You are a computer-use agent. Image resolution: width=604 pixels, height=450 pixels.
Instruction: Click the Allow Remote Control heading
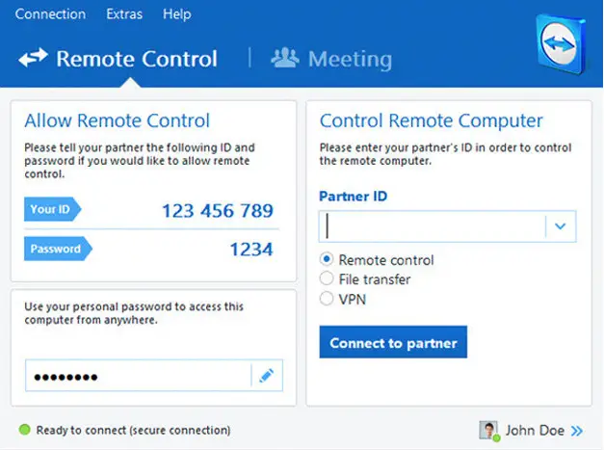(x=118, y=120)
